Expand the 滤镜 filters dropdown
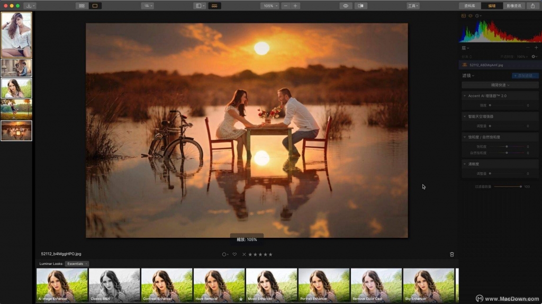Viewport: 542px width, 304px height. click(x=468, y=75)
